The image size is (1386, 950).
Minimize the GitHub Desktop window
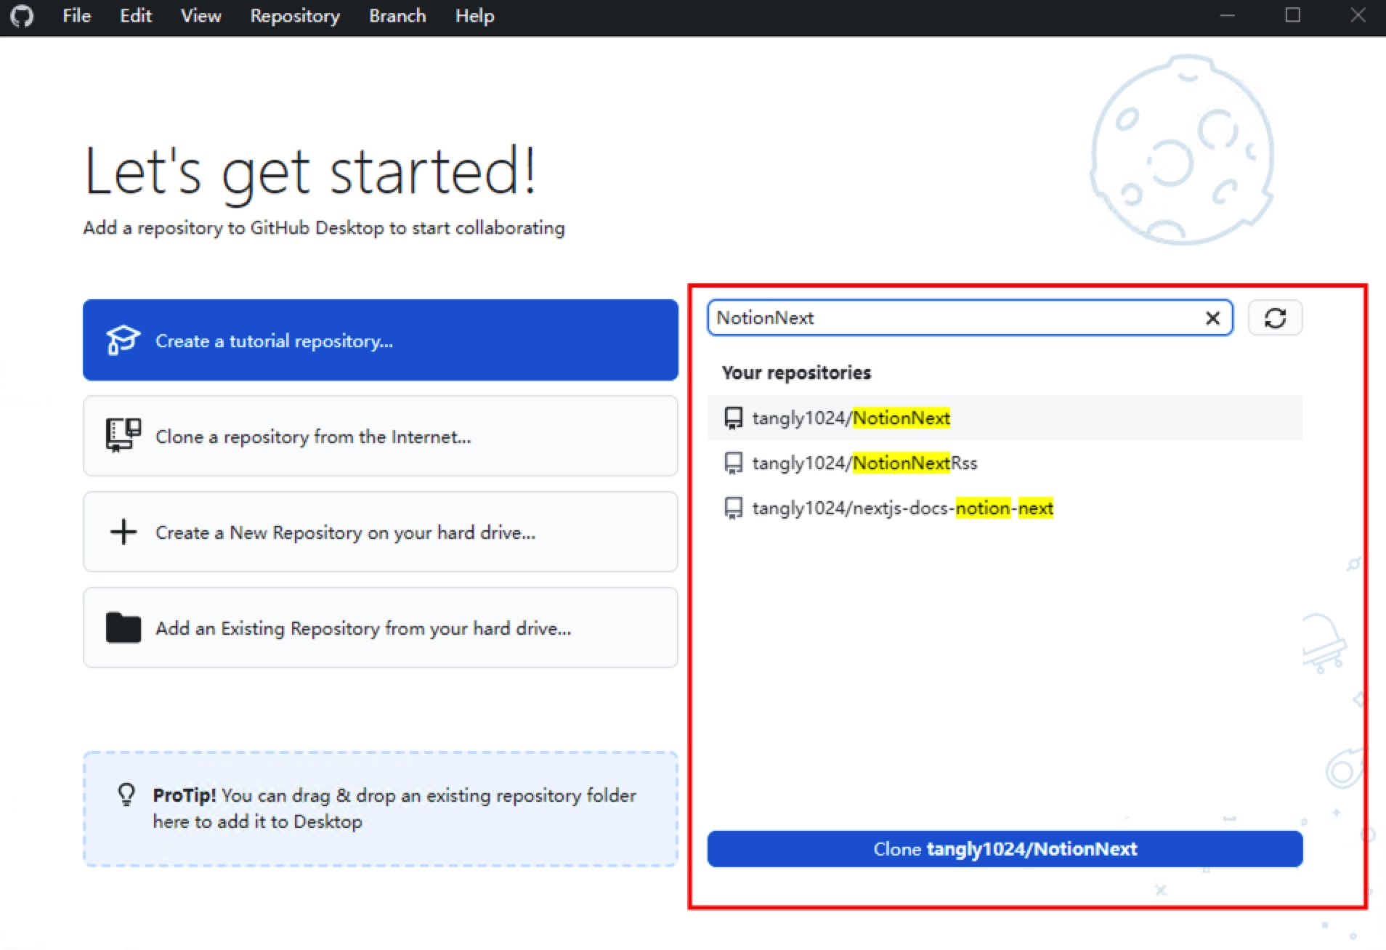click(1228, 15)
